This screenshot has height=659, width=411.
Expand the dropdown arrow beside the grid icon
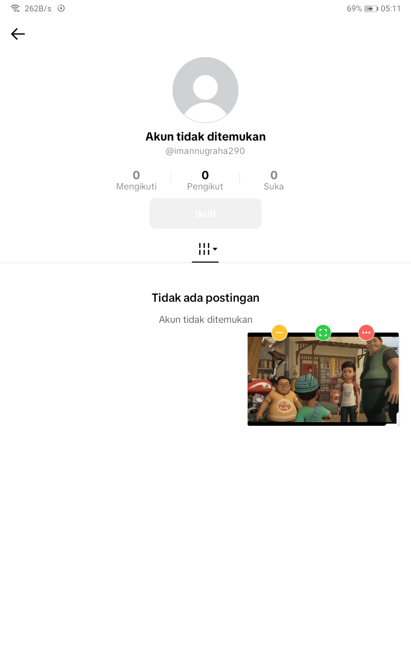pyautogui.click(x=215, y=249)
